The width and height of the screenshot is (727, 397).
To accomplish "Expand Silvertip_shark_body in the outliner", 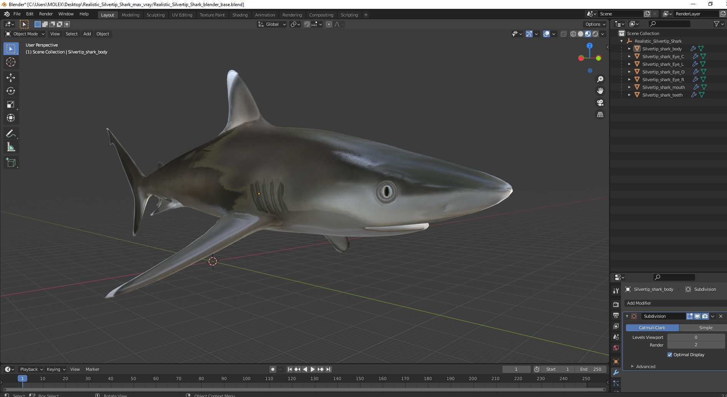I will pos(629,49).
